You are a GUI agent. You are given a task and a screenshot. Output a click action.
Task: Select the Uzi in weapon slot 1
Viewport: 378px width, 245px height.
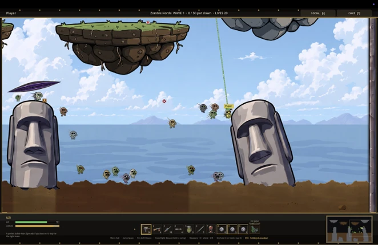point(146,229)
